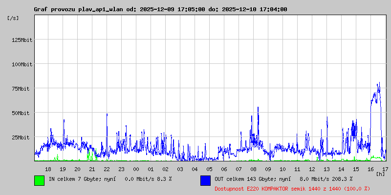Click the IN celkem 7 Gbyte legend text
Image resolution: width=391 pixels, height=195 pixels.
[x=110, y=179]
